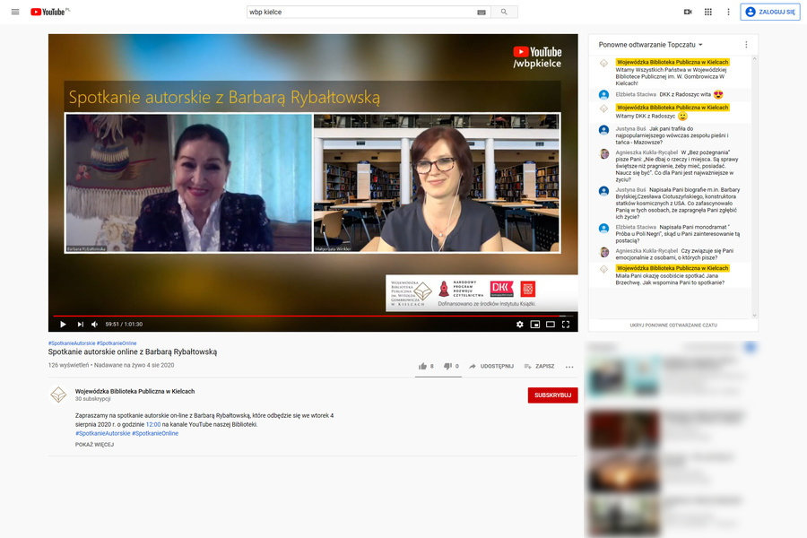Open the chat panel three-dot options
The width and height of the screenshot is (807, 538).
(746, 45)
